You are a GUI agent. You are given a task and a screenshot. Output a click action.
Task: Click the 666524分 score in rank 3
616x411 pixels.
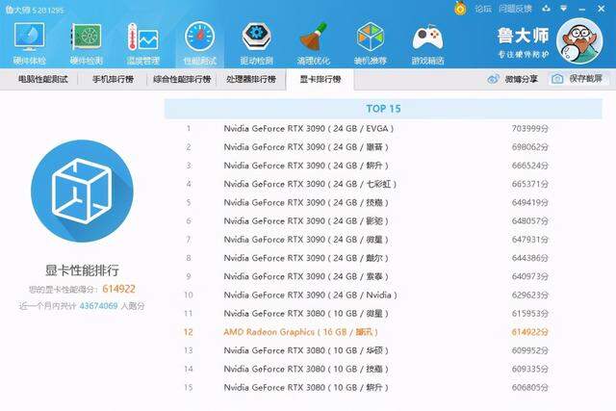530,166
